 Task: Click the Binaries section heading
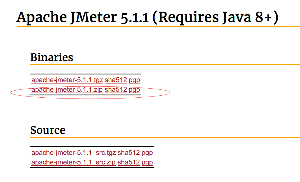(52, 57)
